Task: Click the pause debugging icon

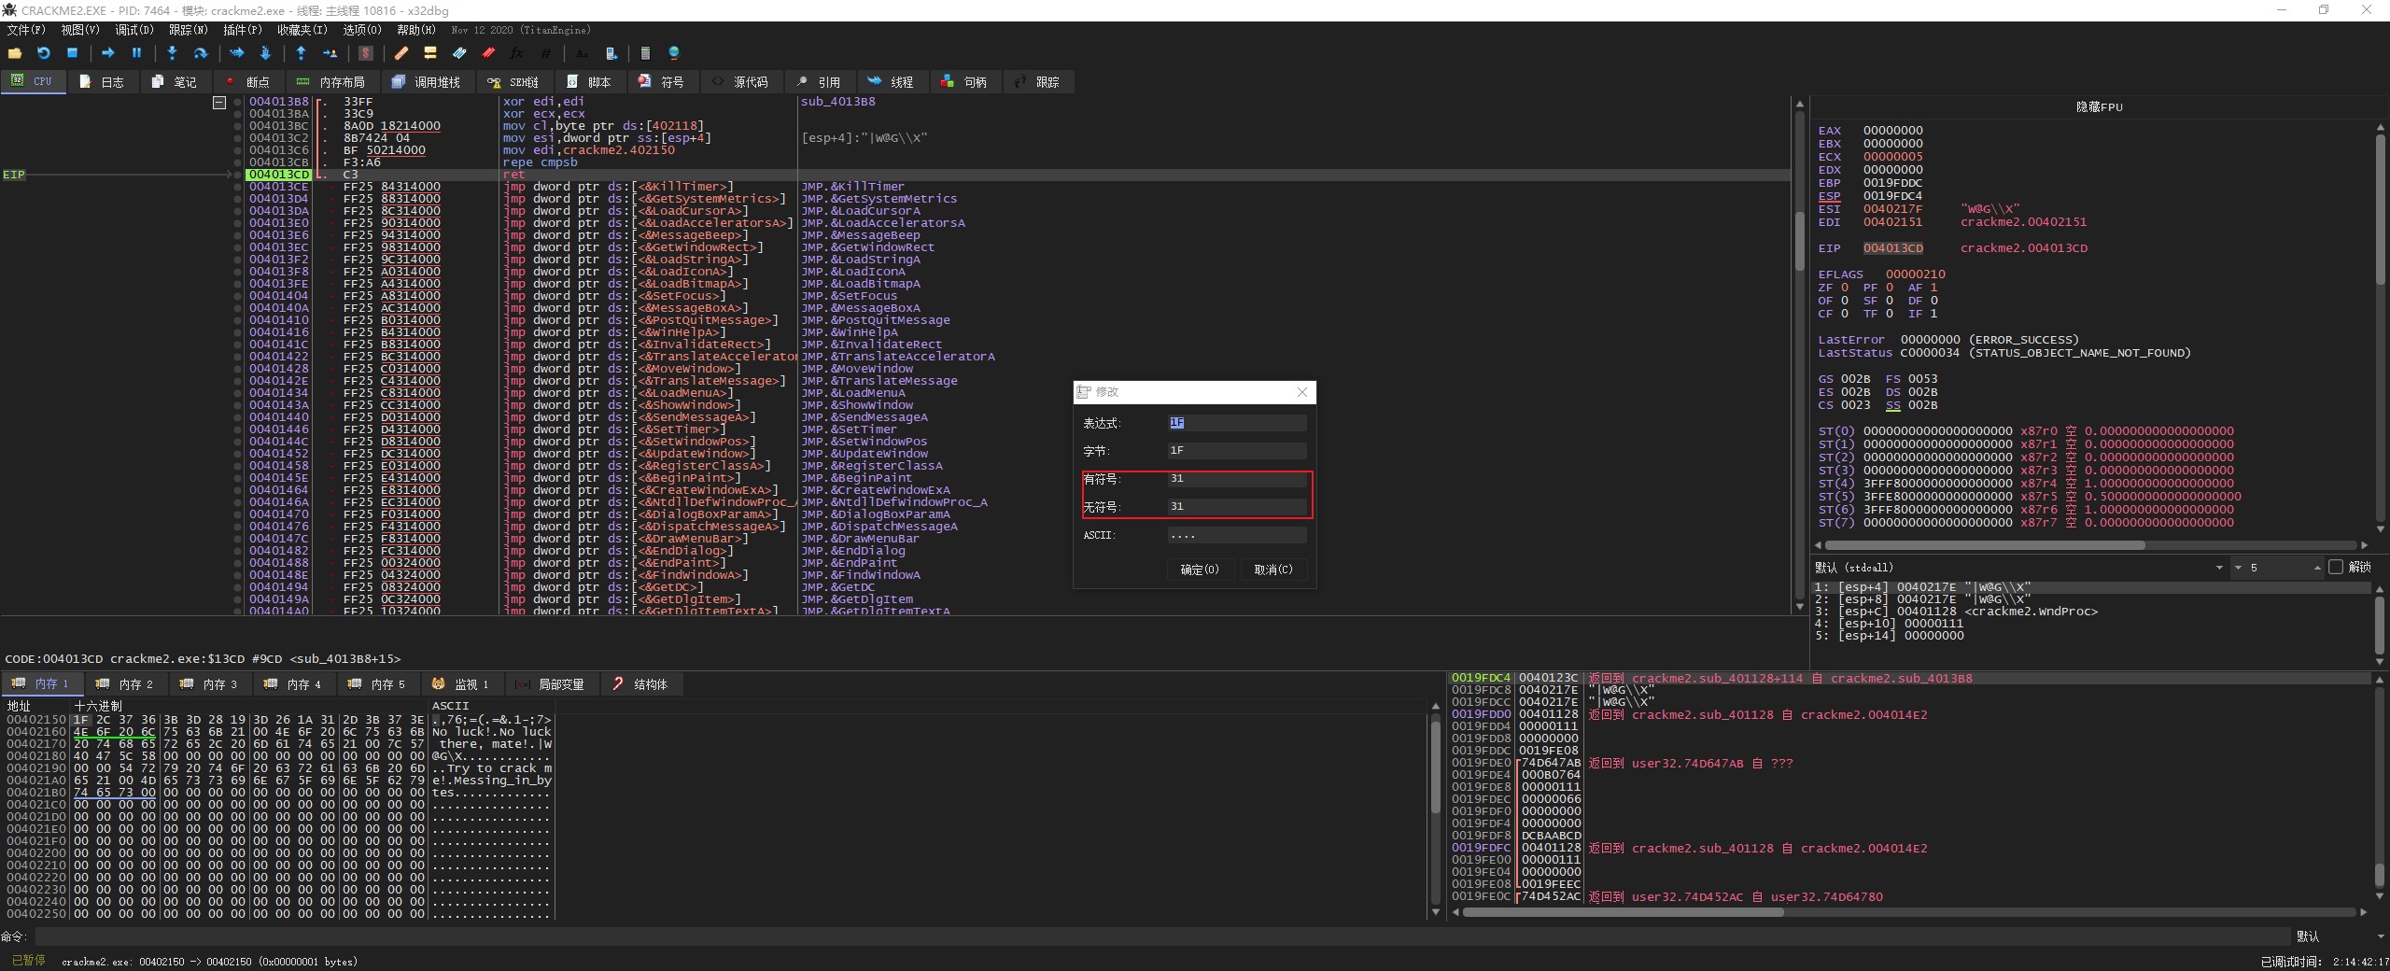Action: (136, 53)
